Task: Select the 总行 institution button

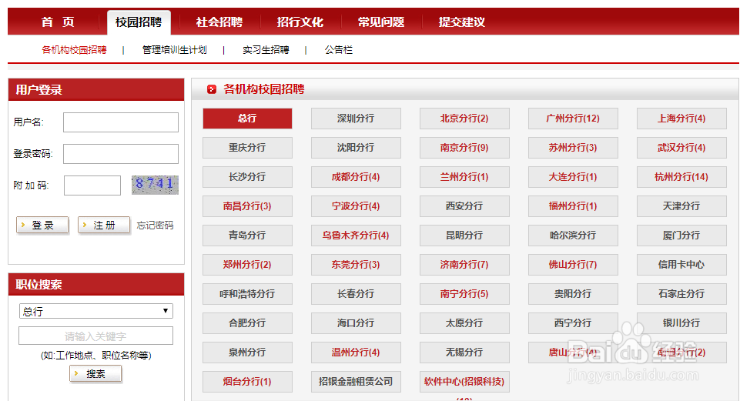Action: [x=247, y=119]
